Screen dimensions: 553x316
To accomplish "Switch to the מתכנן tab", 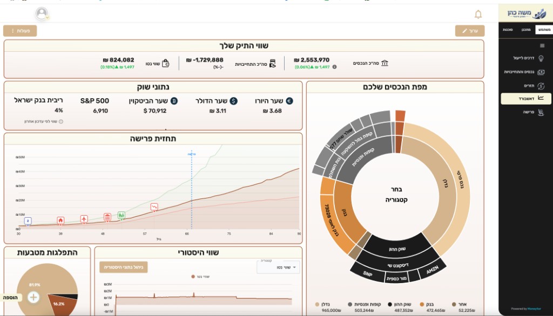I will coord(526,30).
